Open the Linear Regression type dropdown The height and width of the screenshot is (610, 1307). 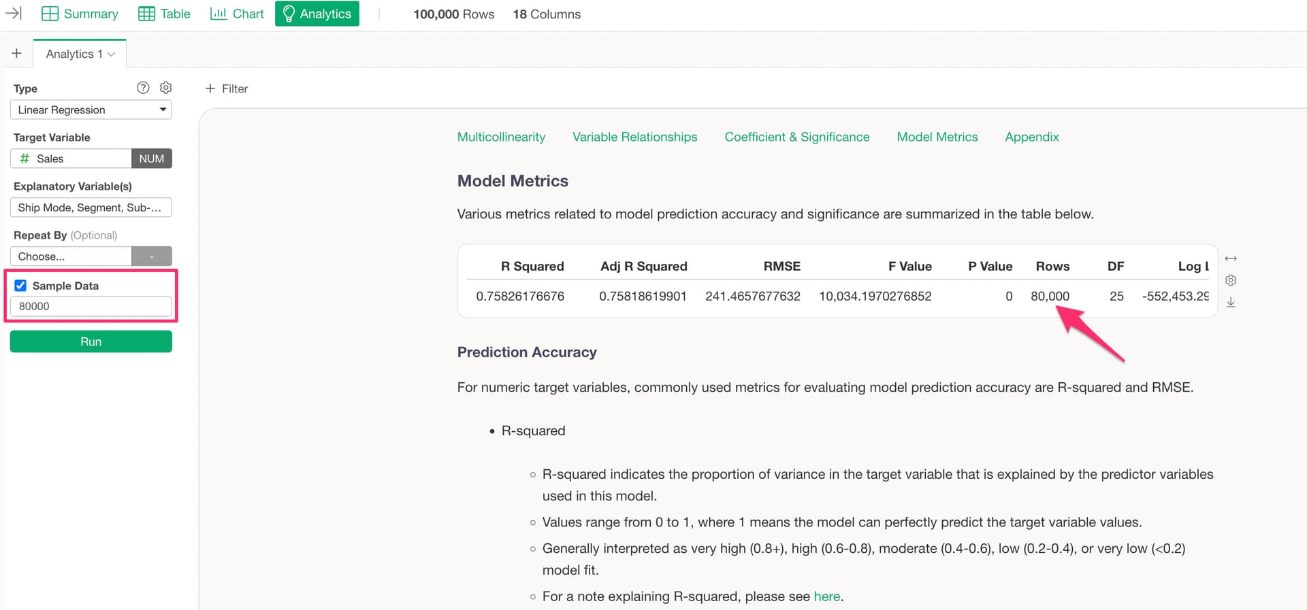pos(91,109)
